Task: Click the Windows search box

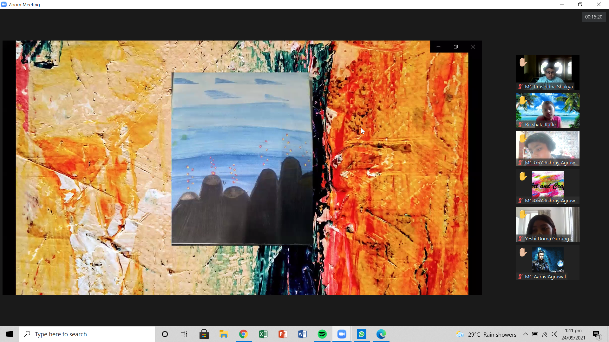Action: (x=87, y=334)
